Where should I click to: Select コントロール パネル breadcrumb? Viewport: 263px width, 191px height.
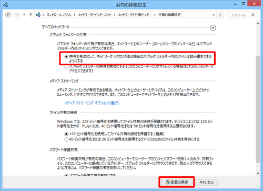[x=59, y=15]
